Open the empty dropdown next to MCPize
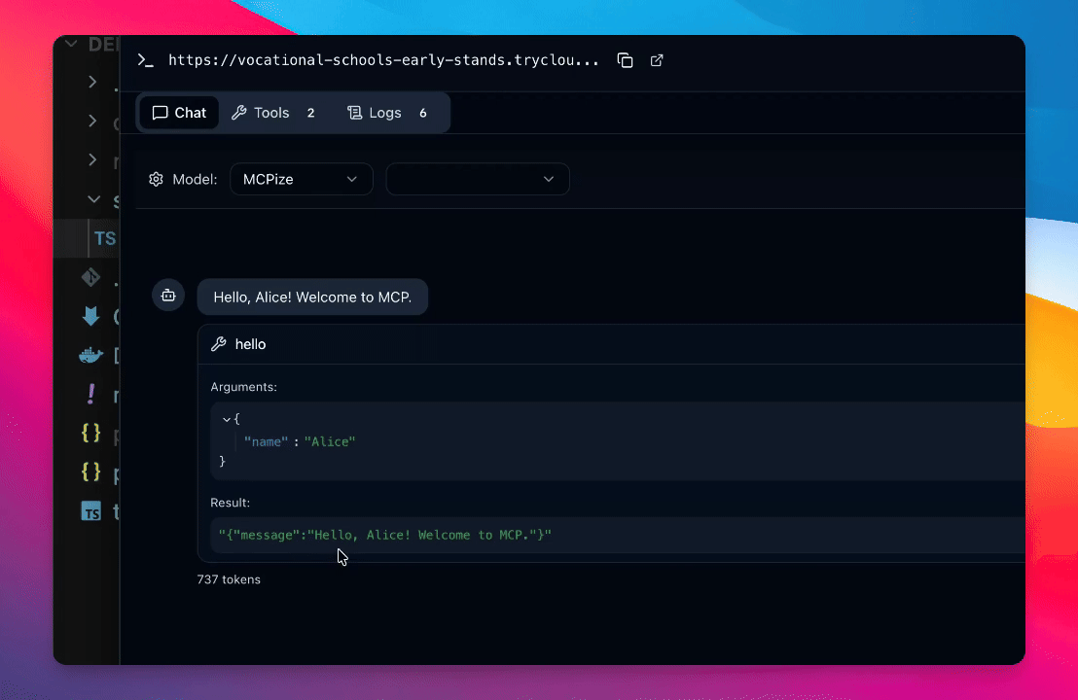 coord(477,179)
